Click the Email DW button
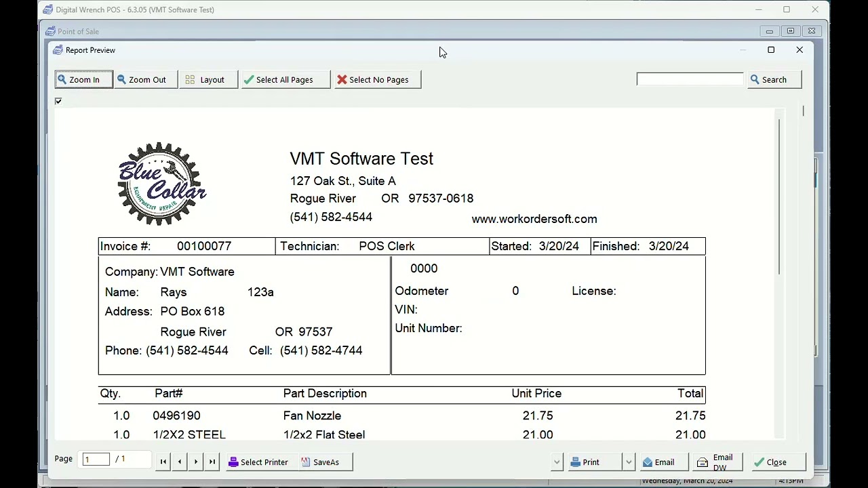 (x=718, y=462)
